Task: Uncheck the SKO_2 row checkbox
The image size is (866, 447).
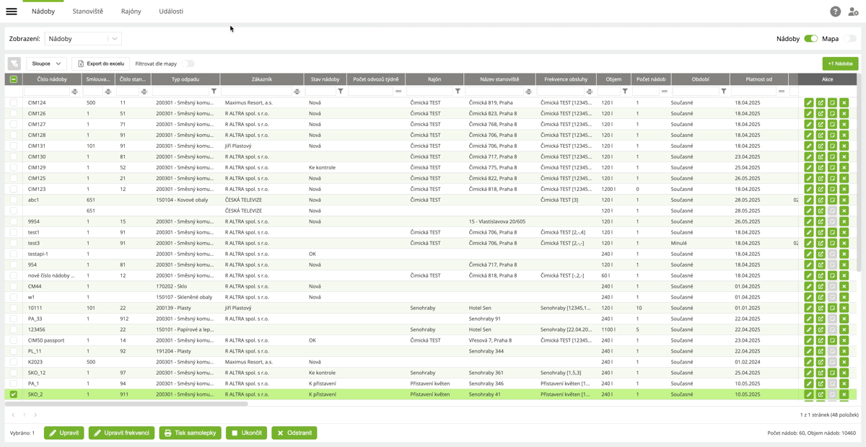Action: click(x=14, y=394)
